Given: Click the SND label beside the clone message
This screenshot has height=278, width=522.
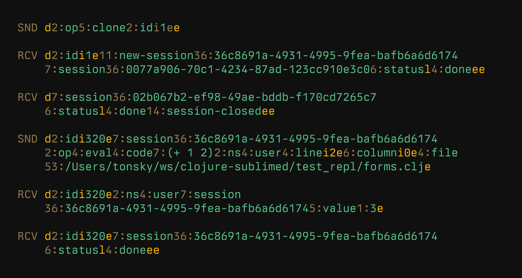Looking at the screenshot, I should tap(28, 28).
